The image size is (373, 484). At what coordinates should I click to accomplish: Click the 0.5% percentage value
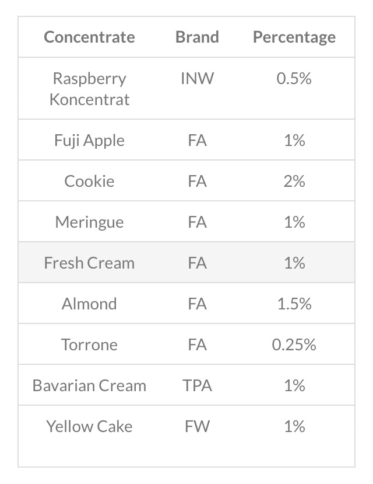click(294, 78)
